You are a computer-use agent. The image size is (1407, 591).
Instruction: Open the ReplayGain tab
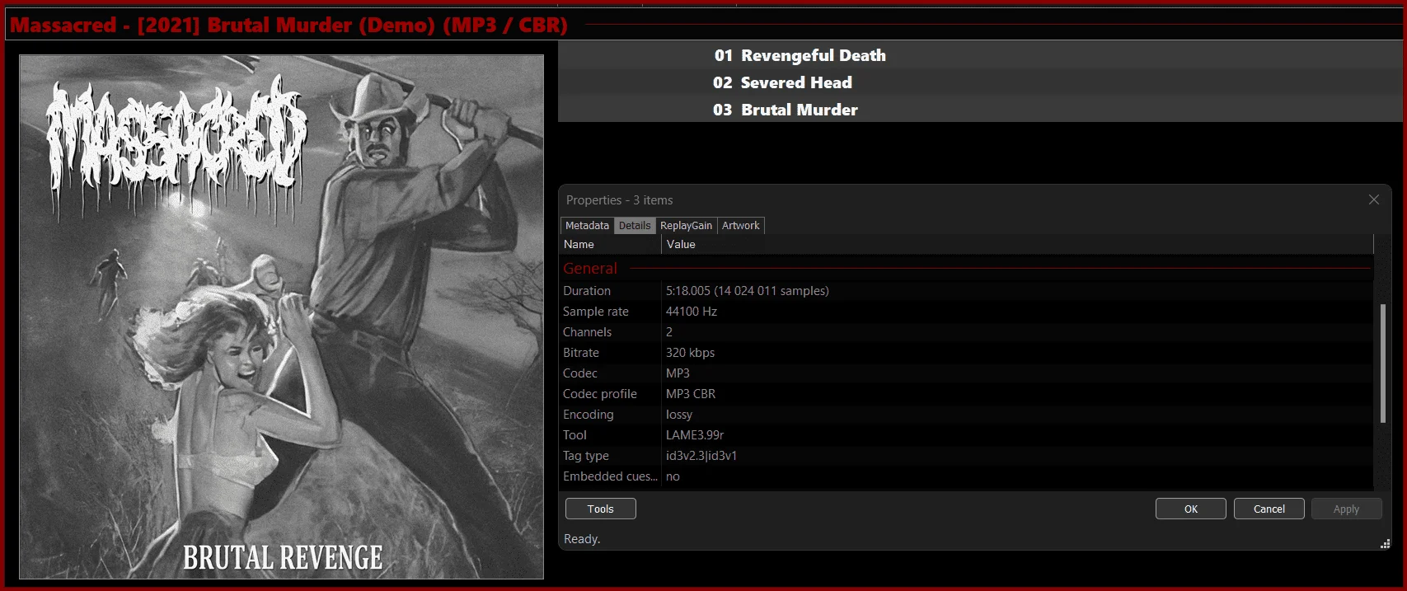[x=686, y=225]
